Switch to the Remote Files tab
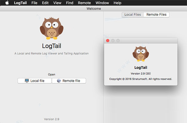The image size is (187, 123). pos(156,15)
